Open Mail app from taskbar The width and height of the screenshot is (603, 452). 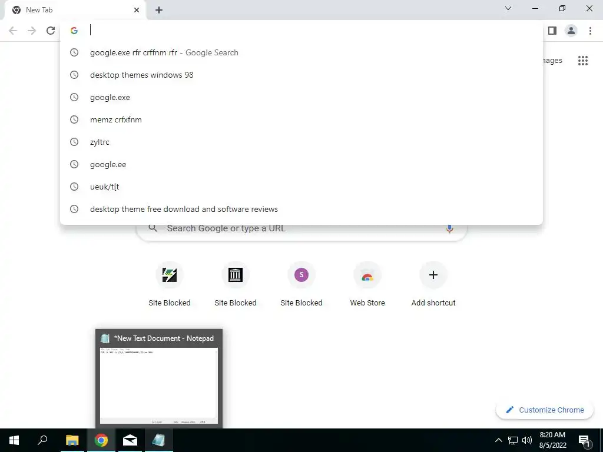click(x=130, y=440)
